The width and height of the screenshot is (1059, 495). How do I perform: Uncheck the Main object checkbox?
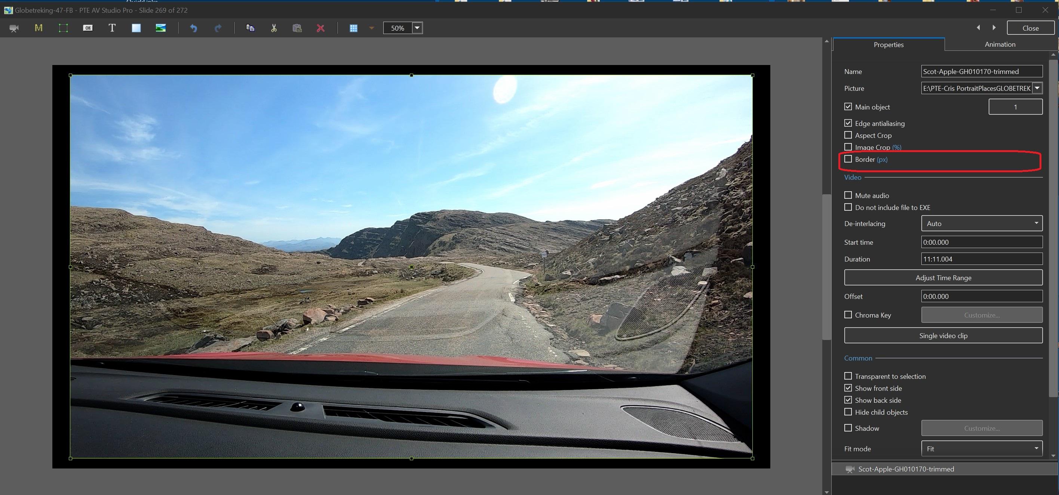tap(848, 106)
